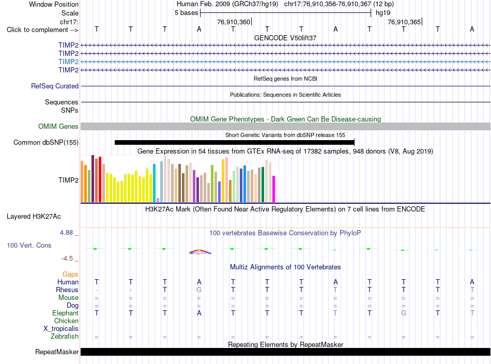Image resolution: width=491 pixels, height=364 pixels.
Task: Click the cyan bar in TIMP2 expression chart
Action: [x=154, y=183]
